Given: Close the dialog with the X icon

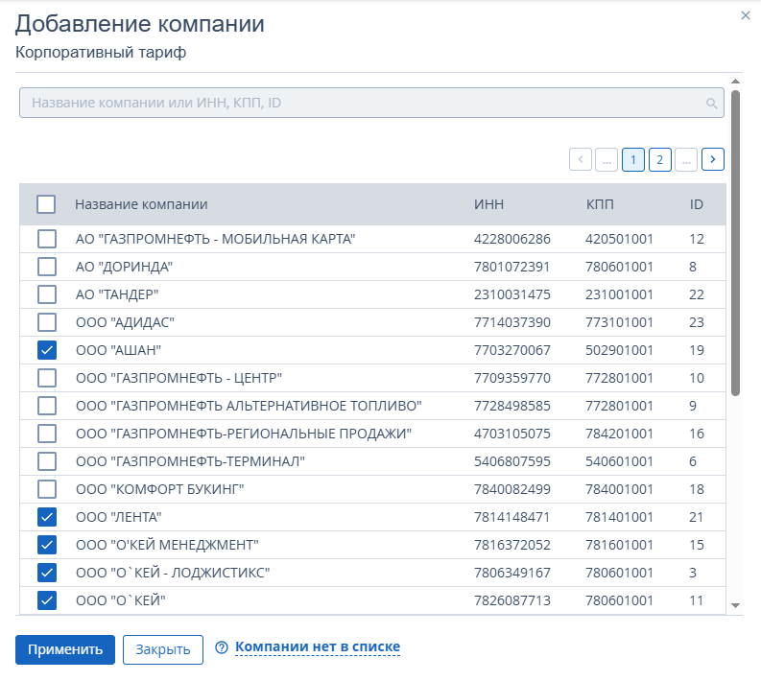Looking at the screenshot, I should coord(746,15).
